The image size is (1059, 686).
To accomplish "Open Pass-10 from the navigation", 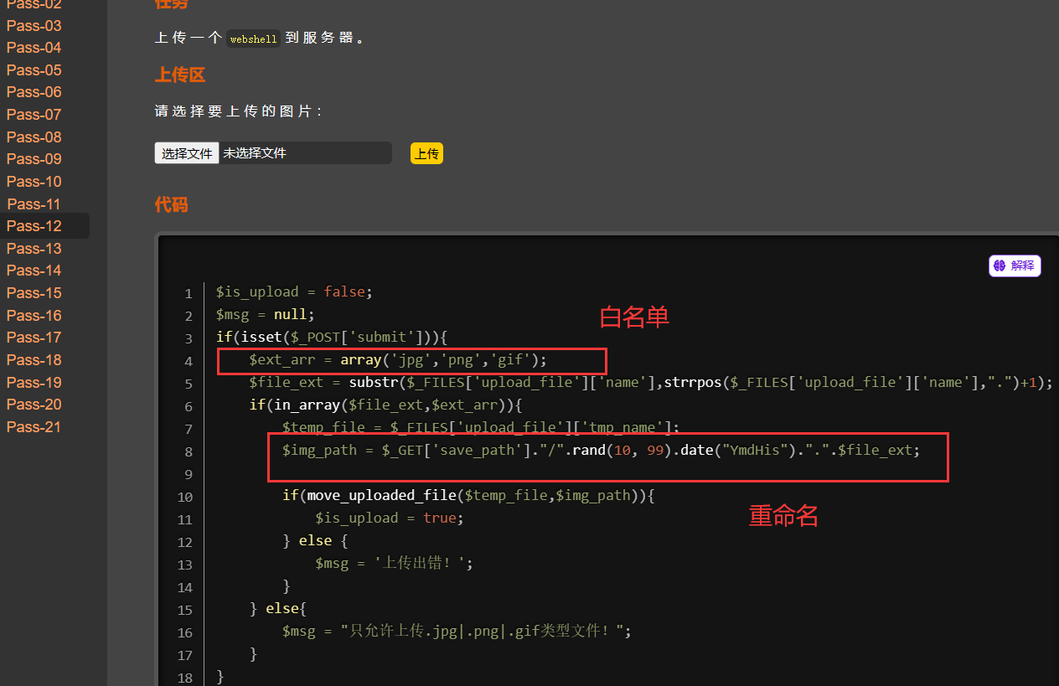I will click(34, 182).
